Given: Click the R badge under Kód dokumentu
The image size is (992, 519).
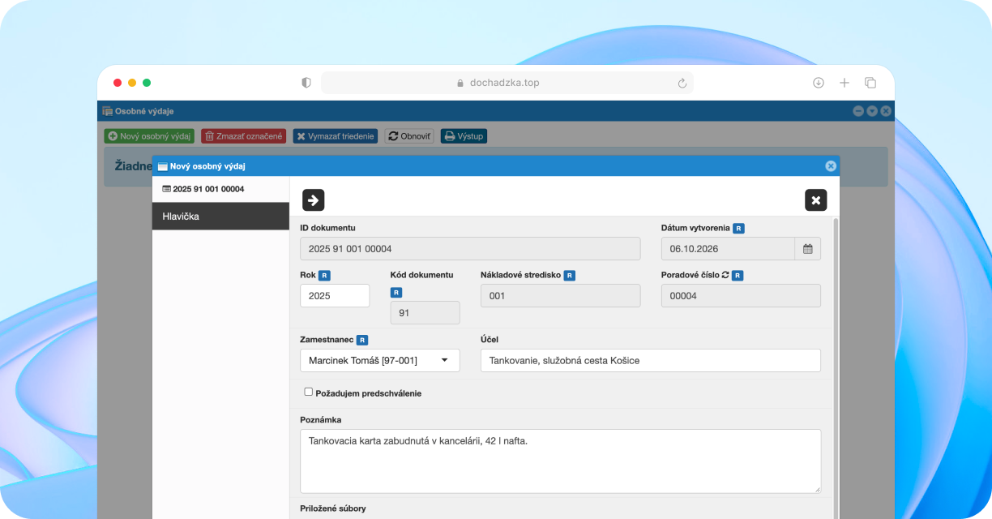Looking at the screenshot, I should click(x=396, y=292).
